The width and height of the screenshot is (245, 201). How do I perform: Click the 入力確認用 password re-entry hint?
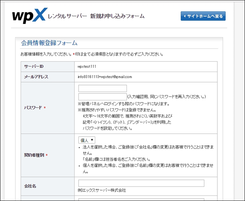tap(166, 97)
